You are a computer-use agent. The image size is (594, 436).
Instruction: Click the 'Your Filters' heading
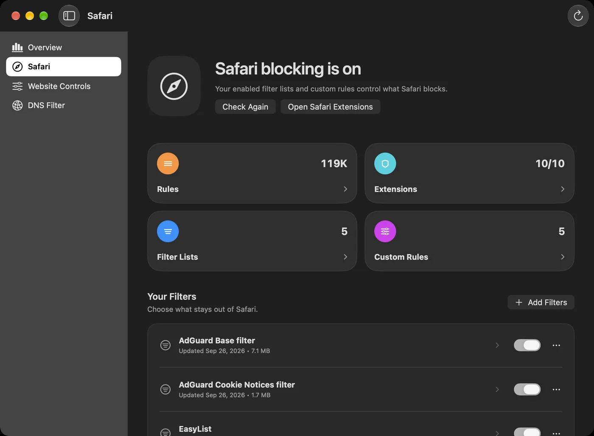(172, 297)
